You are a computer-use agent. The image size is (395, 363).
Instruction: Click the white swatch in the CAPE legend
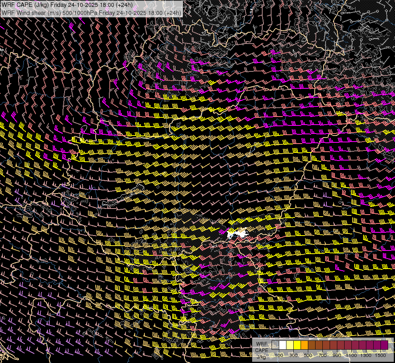(x=283, y=345)
